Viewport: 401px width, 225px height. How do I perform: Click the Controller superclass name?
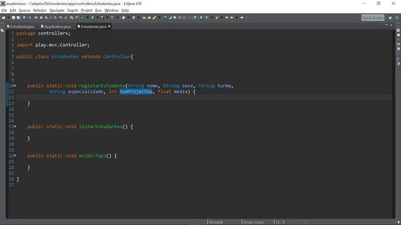pyautogui.click(x=117, y=57)
